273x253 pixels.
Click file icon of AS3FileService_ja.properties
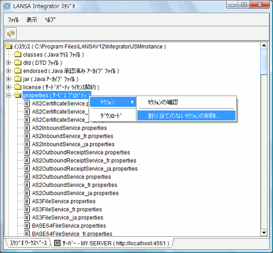[27, 218]
